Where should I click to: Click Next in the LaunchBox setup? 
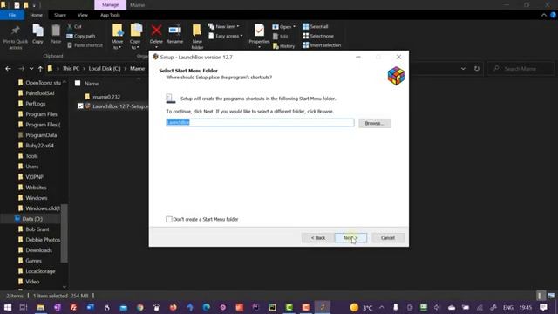[350, 238]
